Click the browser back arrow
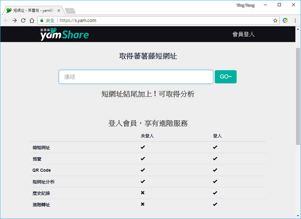 pyautogui.click(x=6, y=20)
